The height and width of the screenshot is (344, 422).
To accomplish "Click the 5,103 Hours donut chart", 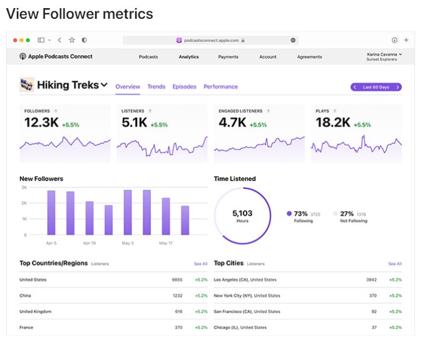I will pos(242,216).
